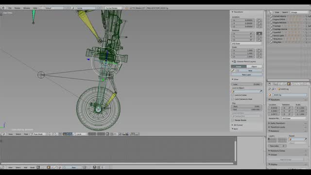Click the lock icon beside Scale Z
The height and width of the screenshot is (175, 311).
[259, 57]
